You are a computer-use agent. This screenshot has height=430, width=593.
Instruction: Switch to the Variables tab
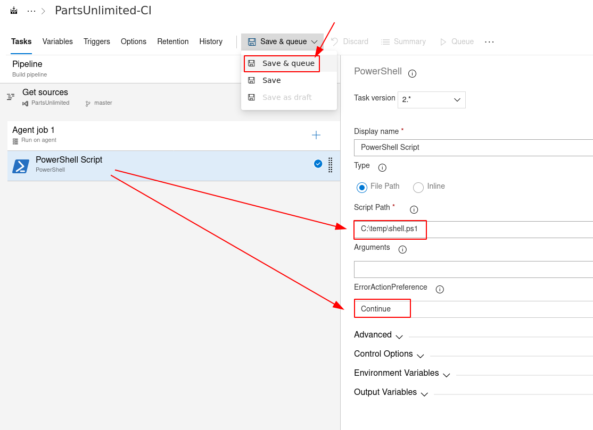click(x=57, y=41)
